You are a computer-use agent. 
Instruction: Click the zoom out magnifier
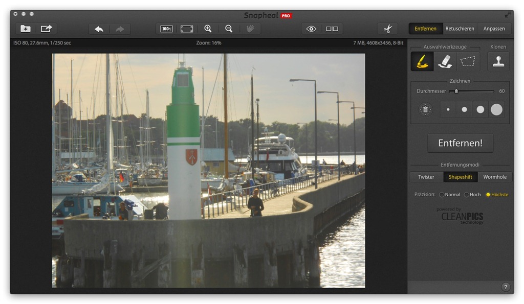[229, 29]
